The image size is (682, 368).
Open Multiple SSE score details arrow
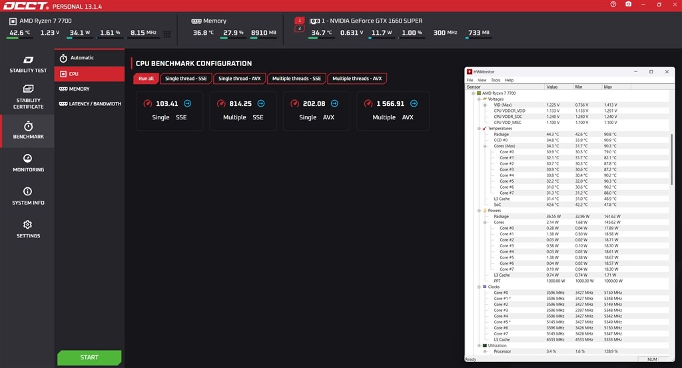261,103
